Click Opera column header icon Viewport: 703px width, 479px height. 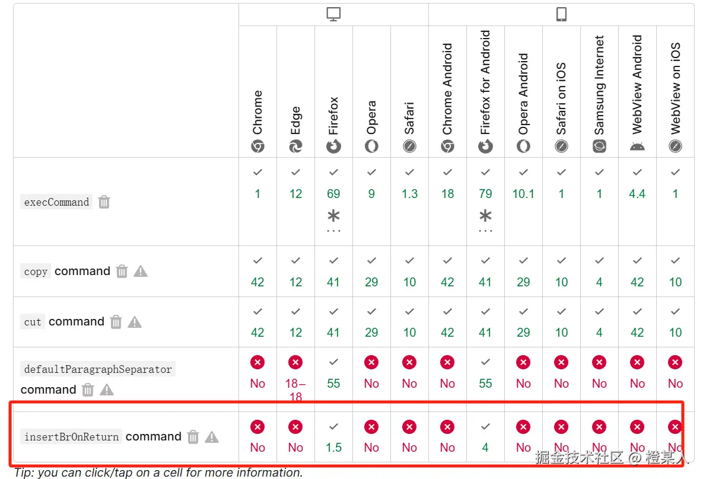[371, 146]
